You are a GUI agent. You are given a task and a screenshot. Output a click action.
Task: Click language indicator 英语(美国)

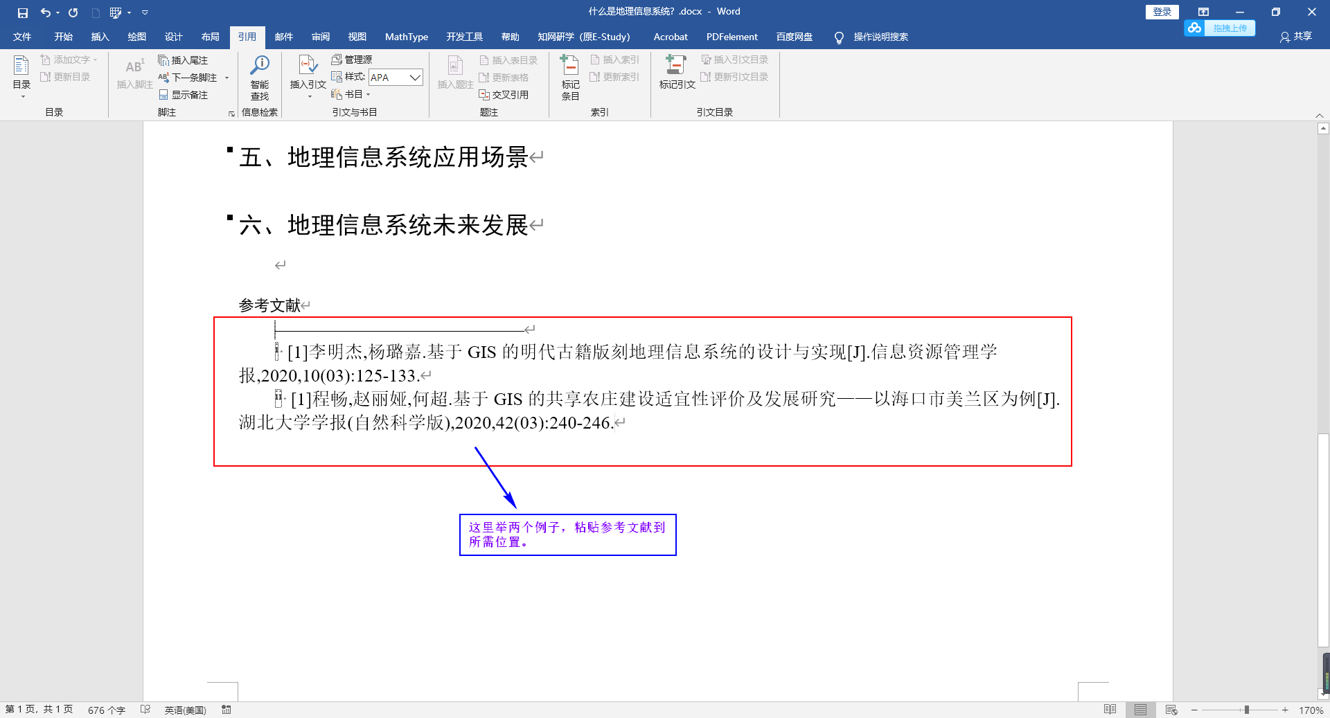[x=185, y=710]
